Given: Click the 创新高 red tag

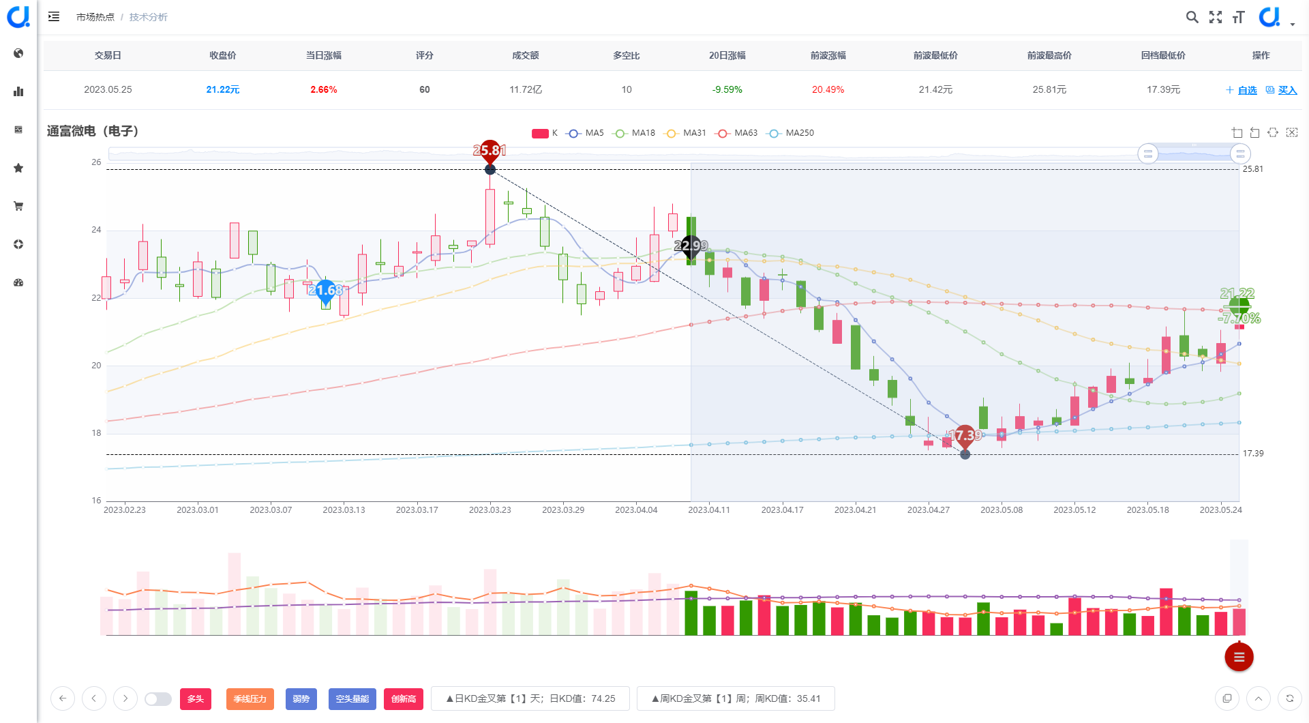Looking at the screenshot, I should tap(404, 699).
